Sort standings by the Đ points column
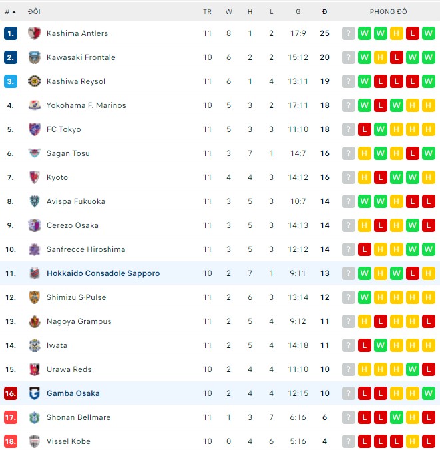440x454 pixels. click(324, 12)
